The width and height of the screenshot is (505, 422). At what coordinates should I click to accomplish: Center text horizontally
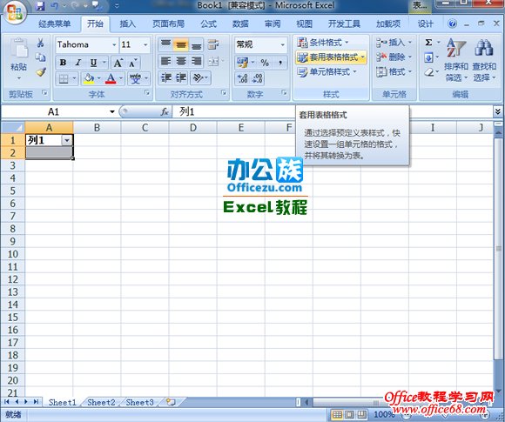pos(181,61)
